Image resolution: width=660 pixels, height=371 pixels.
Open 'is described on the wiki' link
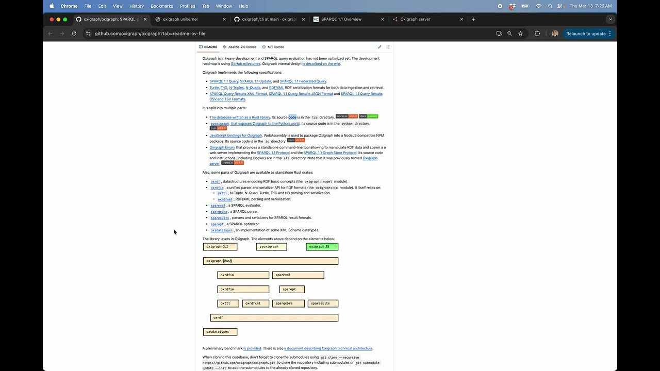pos(321,64)
